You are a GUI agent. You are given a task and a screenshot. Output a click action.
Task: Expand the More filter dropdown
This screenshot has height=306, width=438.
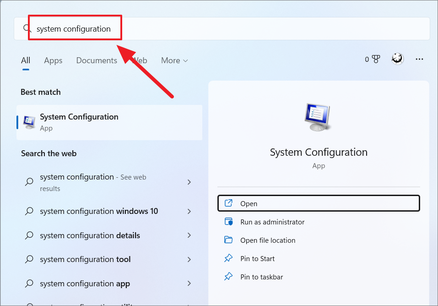click(174, 60)
